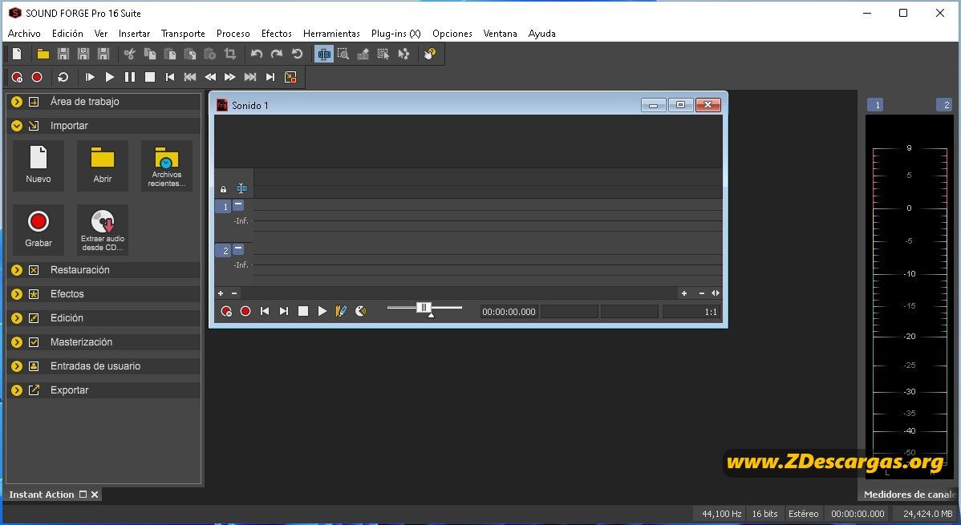Click 16 bits in status bar
This screenshot has height=525, width=961.
point(764,514)
